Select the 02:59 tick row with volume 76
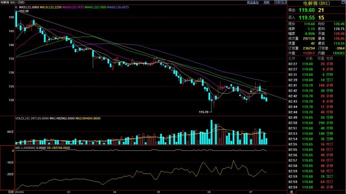Image resolution: width=346 pixels, height=194 pixels. coord(316,176)
